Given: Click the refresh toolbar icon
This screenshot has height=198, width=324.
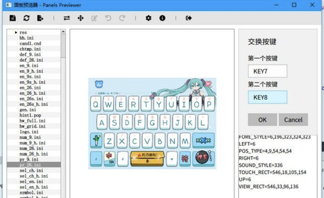Looking at the screenshot, I should point(26,18).
